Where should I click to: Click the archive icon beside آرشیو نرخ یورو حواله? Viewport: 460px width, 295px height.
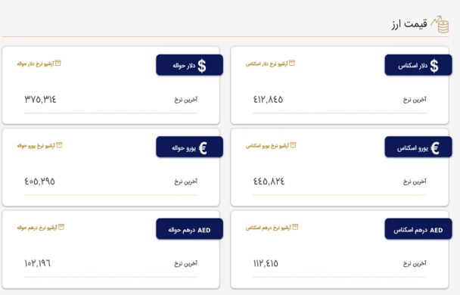point(59,145)
